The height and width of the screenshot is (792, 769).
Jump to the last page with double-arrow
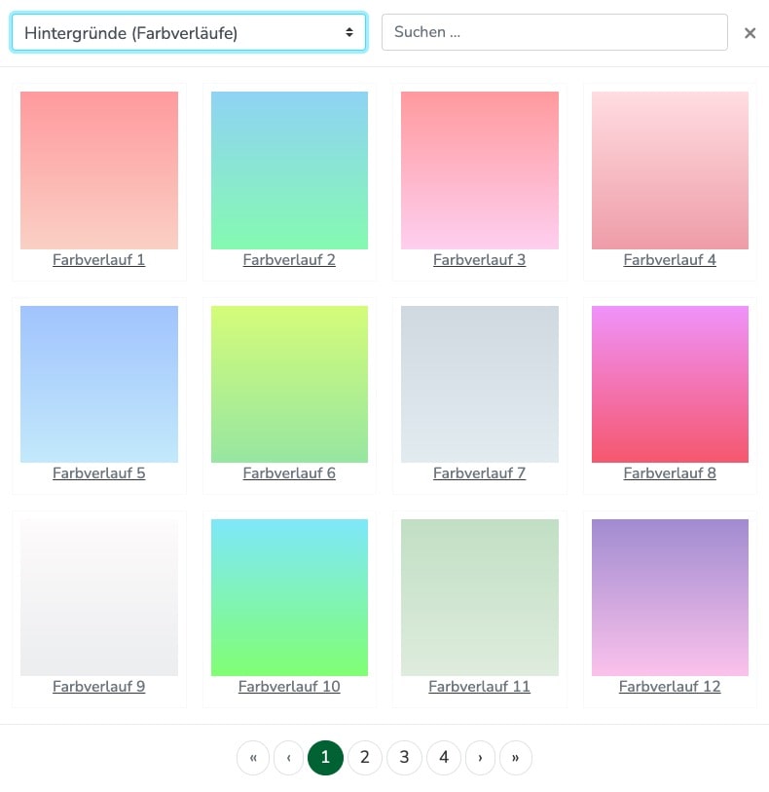[515, 757]
